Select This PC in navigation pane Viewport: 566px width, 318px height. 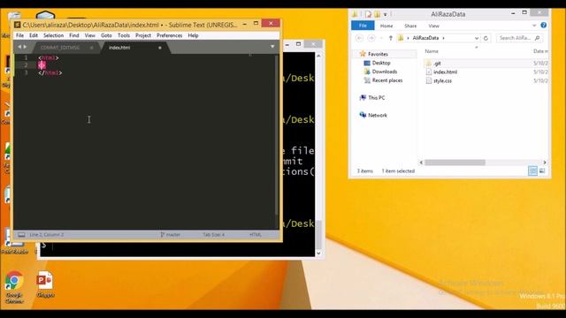click(x=377, y=98)
